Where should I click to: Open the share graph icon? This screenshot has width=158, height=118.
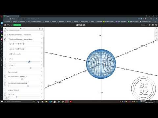click(149, 25)
